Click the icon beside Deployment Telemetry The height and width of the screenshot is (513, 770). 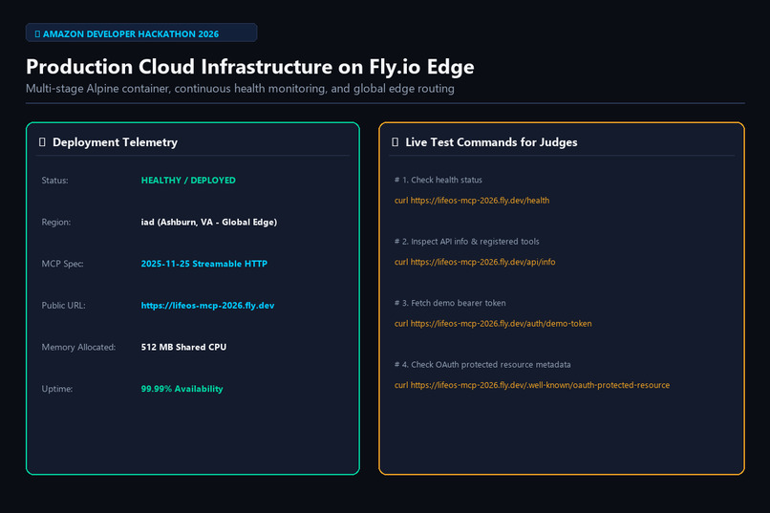[42, 142]
